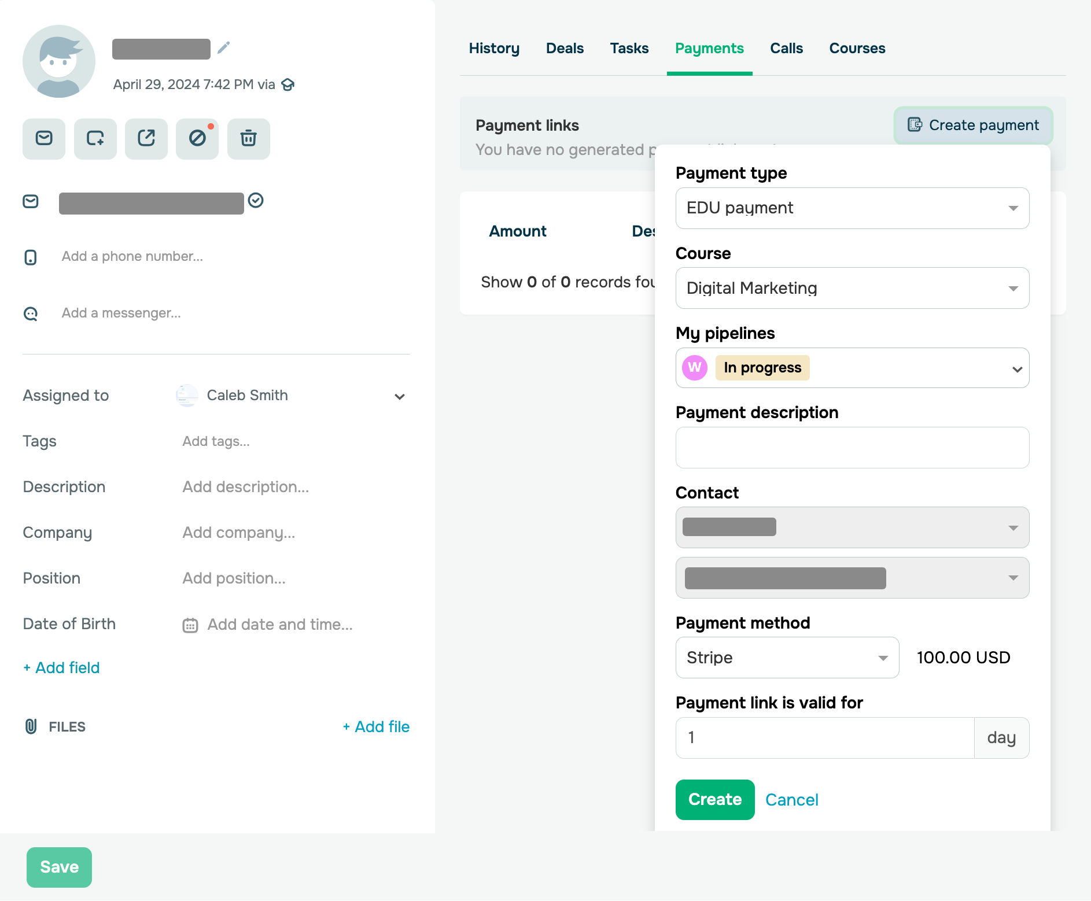
Task: Click the Add file link
Action: point(376,727)
